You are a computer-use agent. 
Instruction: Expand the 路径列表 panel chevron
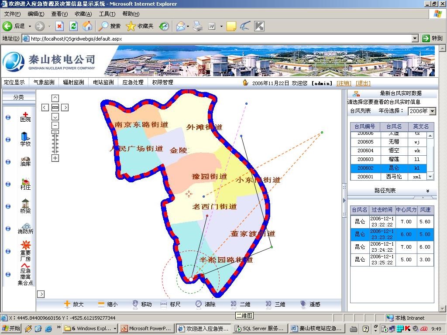(428, 191)
